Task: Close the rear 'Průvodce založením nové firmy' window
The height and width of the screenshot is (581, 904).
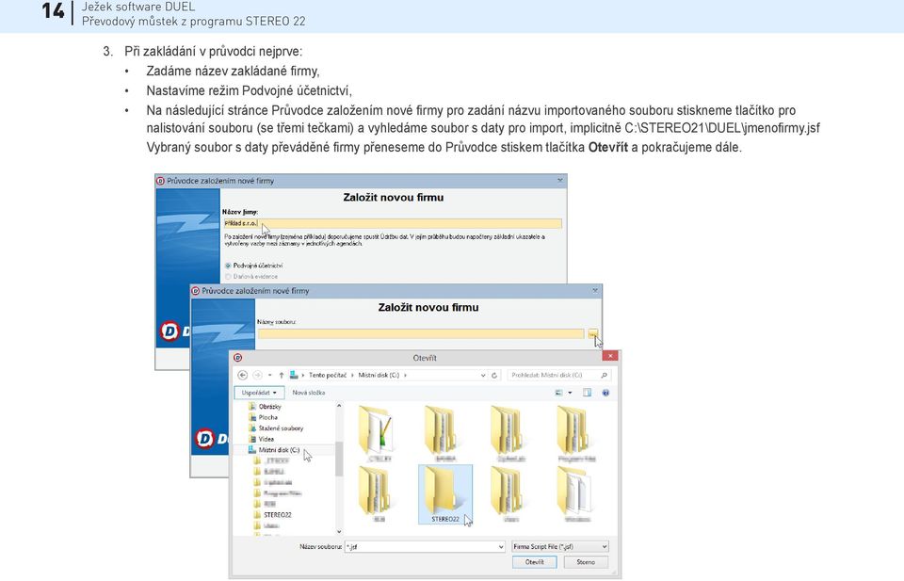Action: tap(559, 181)
